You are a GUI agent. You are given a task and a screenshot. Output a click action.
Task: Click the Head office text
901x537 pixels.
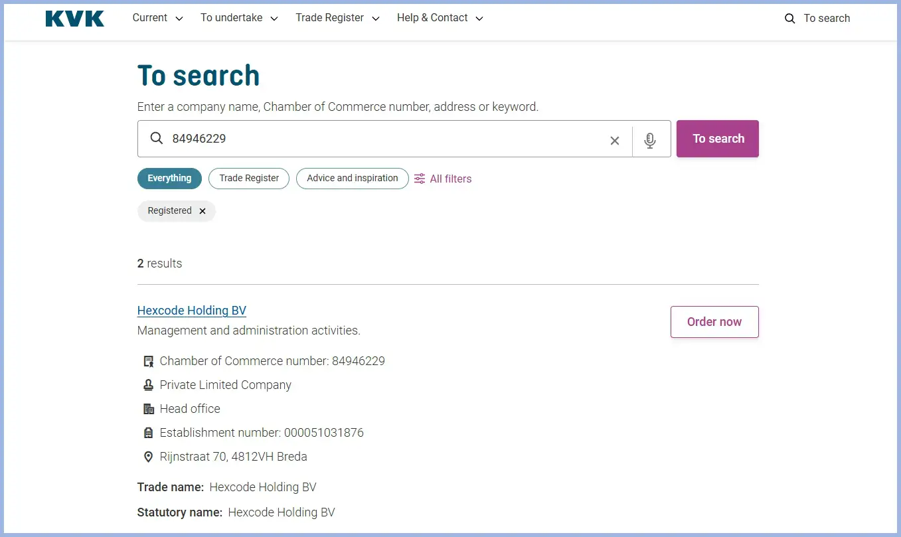pos(190,409)
